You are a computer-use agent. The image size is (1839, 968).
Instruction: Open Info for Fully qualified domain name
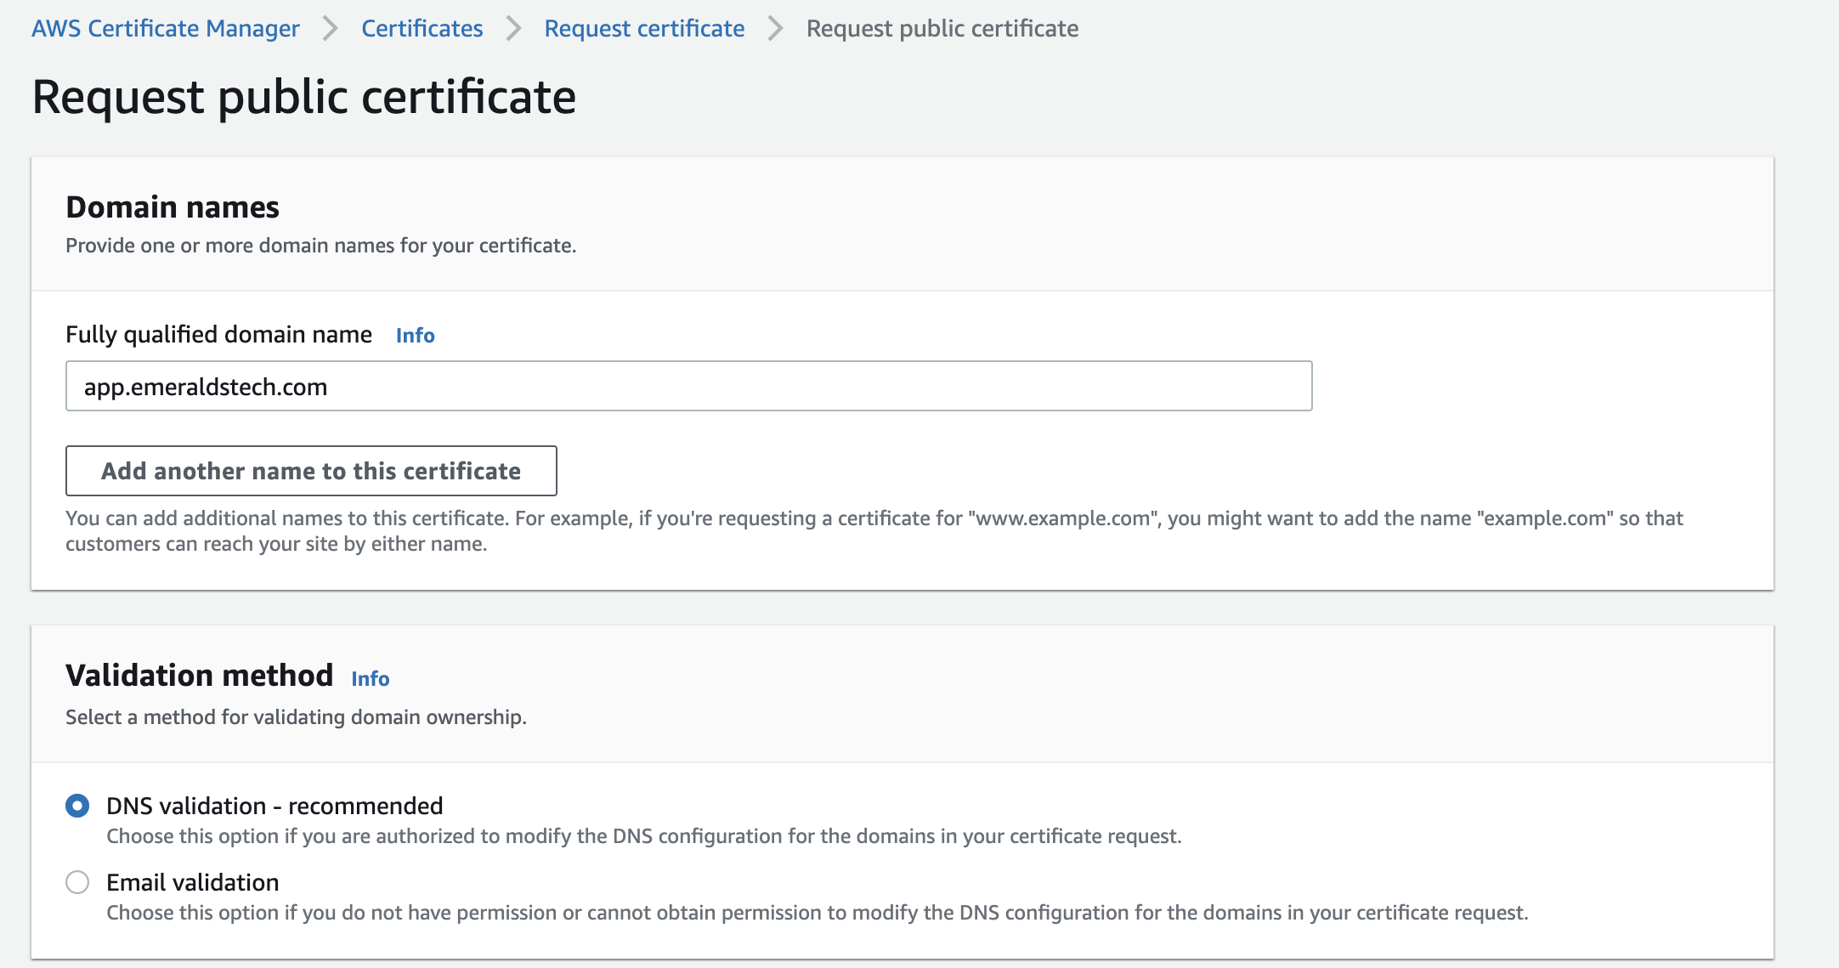[x=415, y=336]
